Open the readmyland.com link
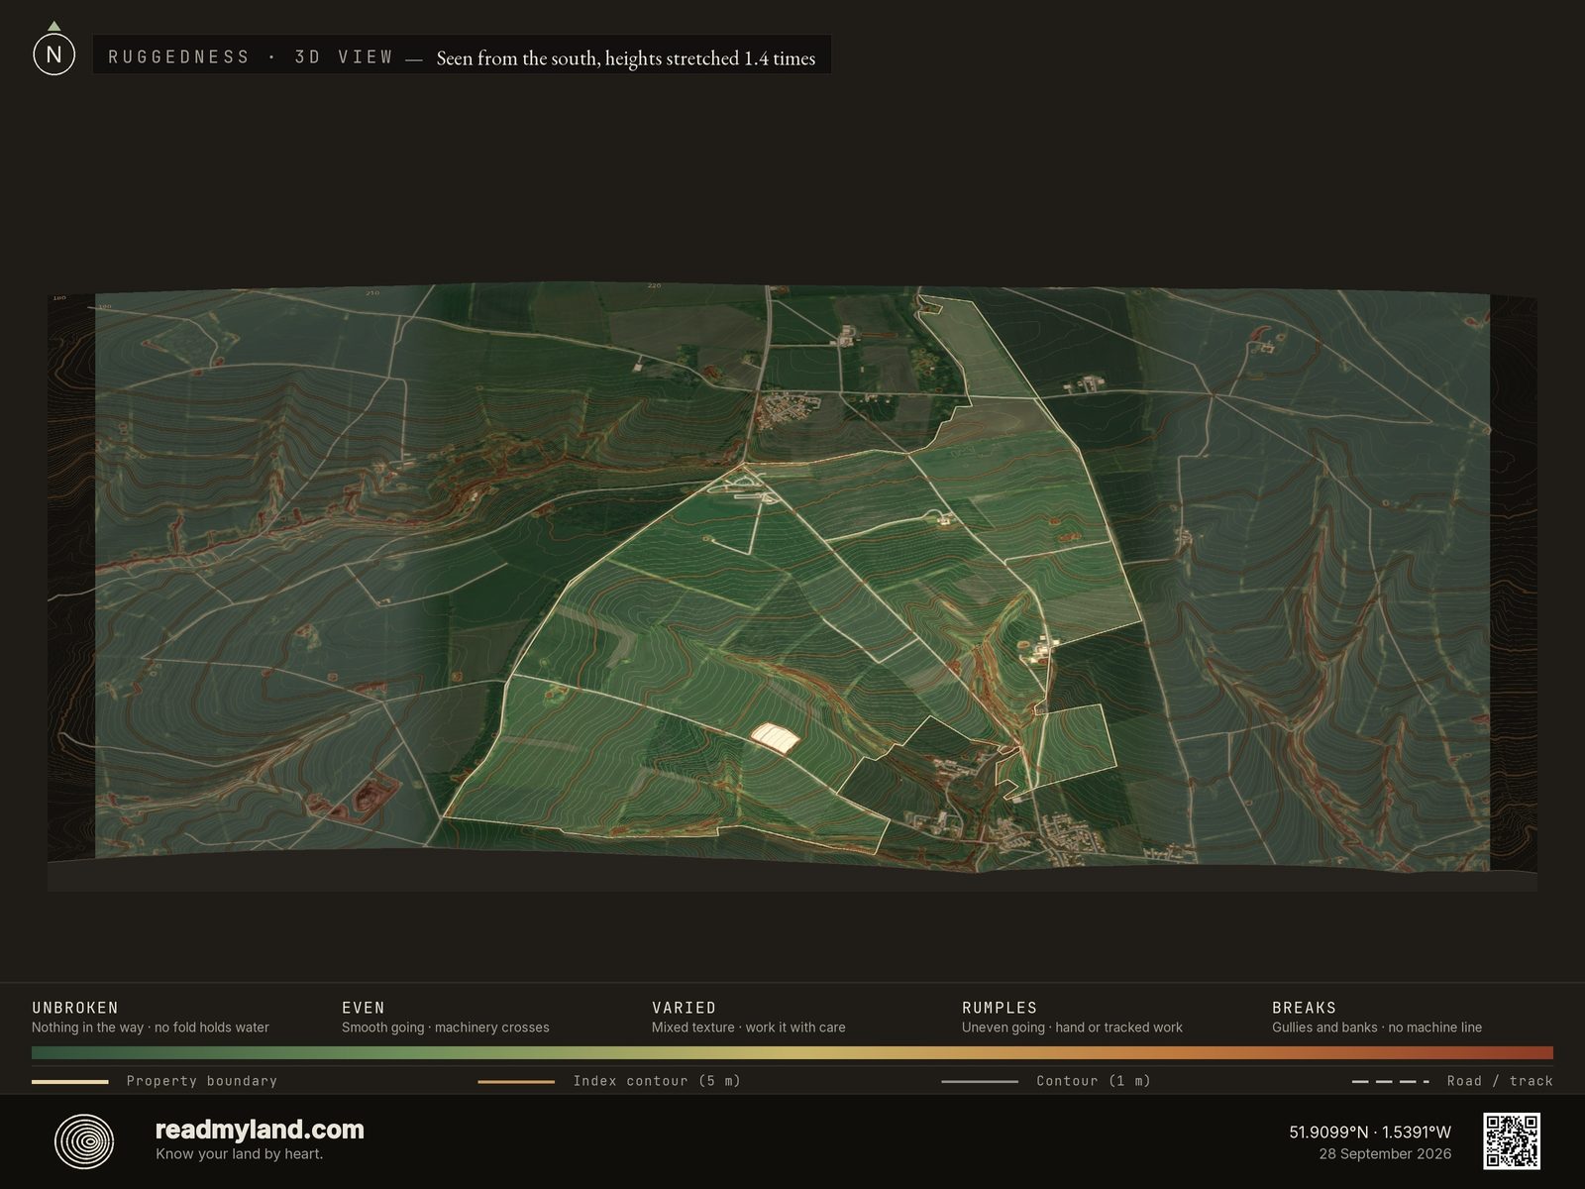The height and width of the screenshot is (1189, 1585). 260,1130
